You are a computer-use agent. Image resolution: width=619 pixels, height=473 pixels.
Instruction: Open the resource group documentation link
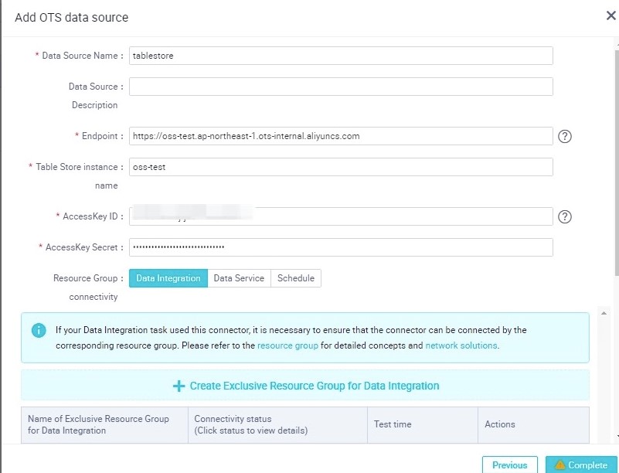coord(287,345)
